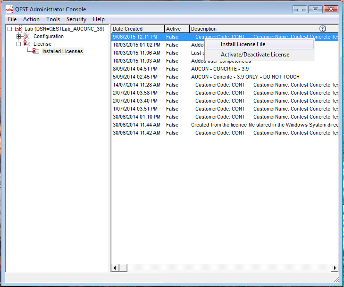This screenshot has height=287, width=344.
Task: Click the horizontal scrollbar left arrow
Action: [115, 268]
